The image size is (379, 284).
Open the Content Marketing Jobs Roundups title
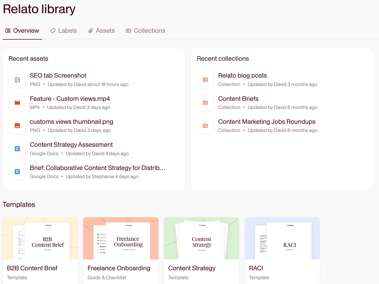point(266,122)
